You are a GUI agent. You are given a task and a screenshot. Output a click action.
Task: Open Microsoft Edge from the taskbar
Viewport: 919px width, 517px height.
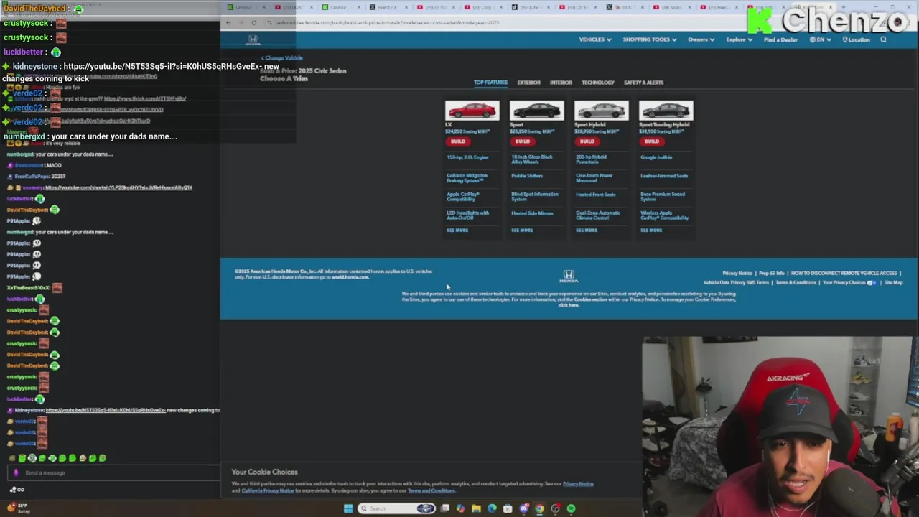click(x=492, y=508)
